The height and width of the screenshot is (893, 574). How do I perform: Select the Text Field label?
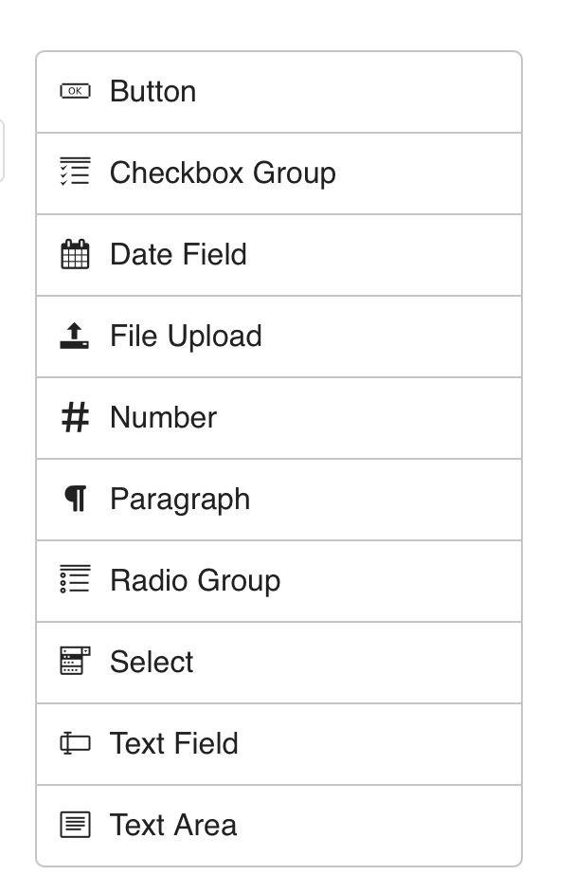coord(173,743)
